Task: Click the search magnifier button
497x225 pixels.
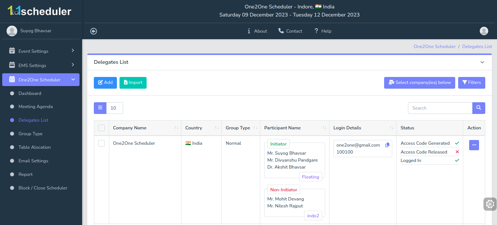Action: (x=479, y=108)
